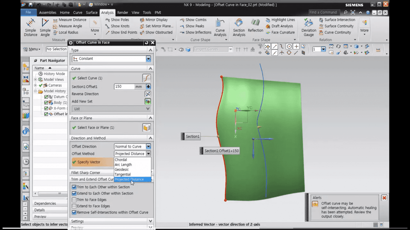Enable Extend to Face Edges
The width and height of the screenshot is (410, 230).
(x=74, y=206)
